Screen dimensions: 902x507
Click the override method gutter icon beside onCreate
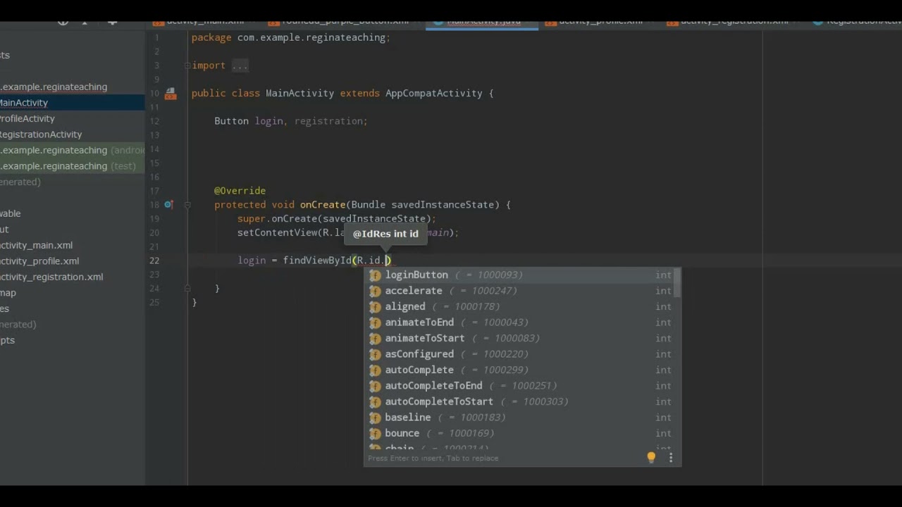[x=168, y=204]
